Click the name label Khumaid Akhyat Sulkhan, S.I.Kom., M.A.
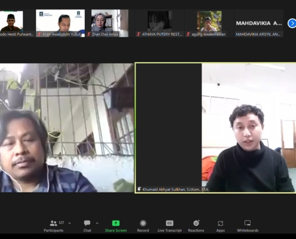The height and width of the screenshot is (239, 296). click(176, 189)
